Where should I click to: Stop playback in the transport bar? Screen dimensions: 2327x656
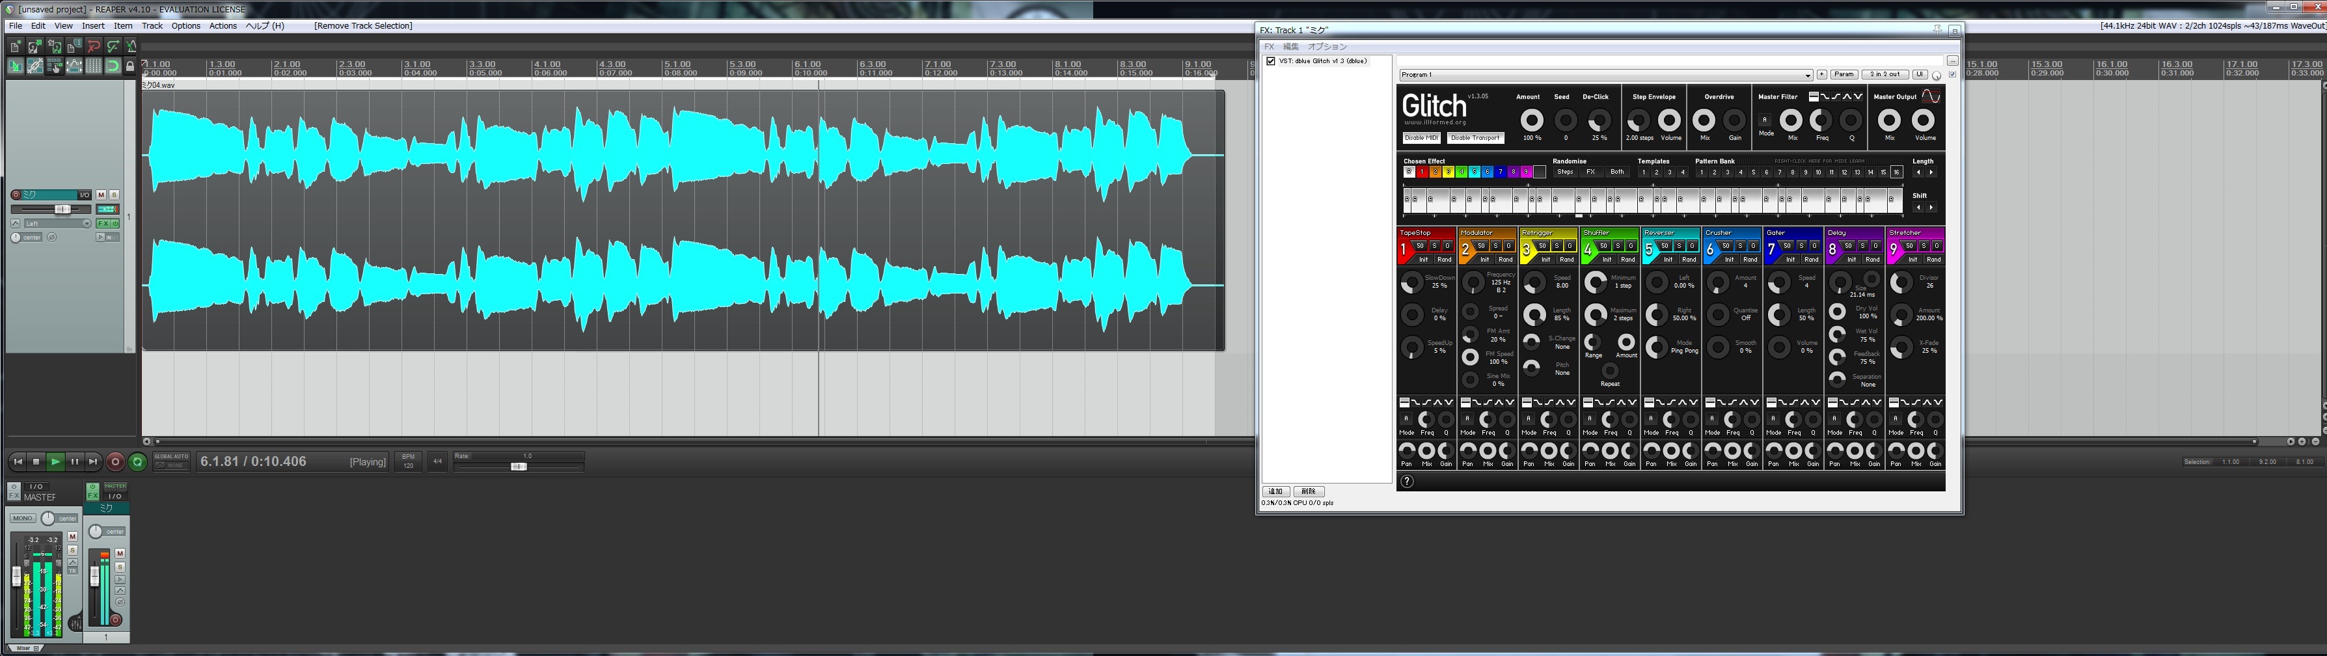(x=36, y=461)
